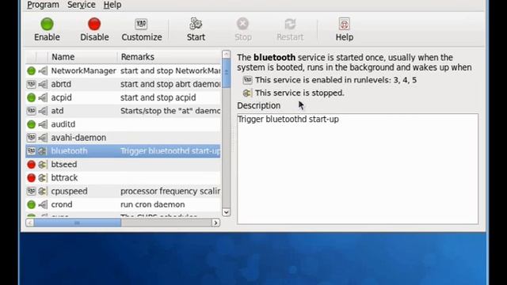This screenshot has height=285, width=507.
Task: Click 'run cron daemon' remark
Action: point(153,204)
